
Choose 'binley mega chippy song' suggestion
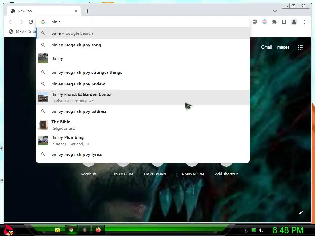[143, 45]
